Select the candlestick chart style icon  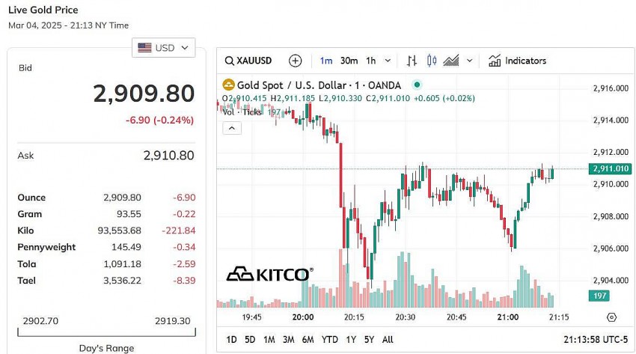pos(430,61)
